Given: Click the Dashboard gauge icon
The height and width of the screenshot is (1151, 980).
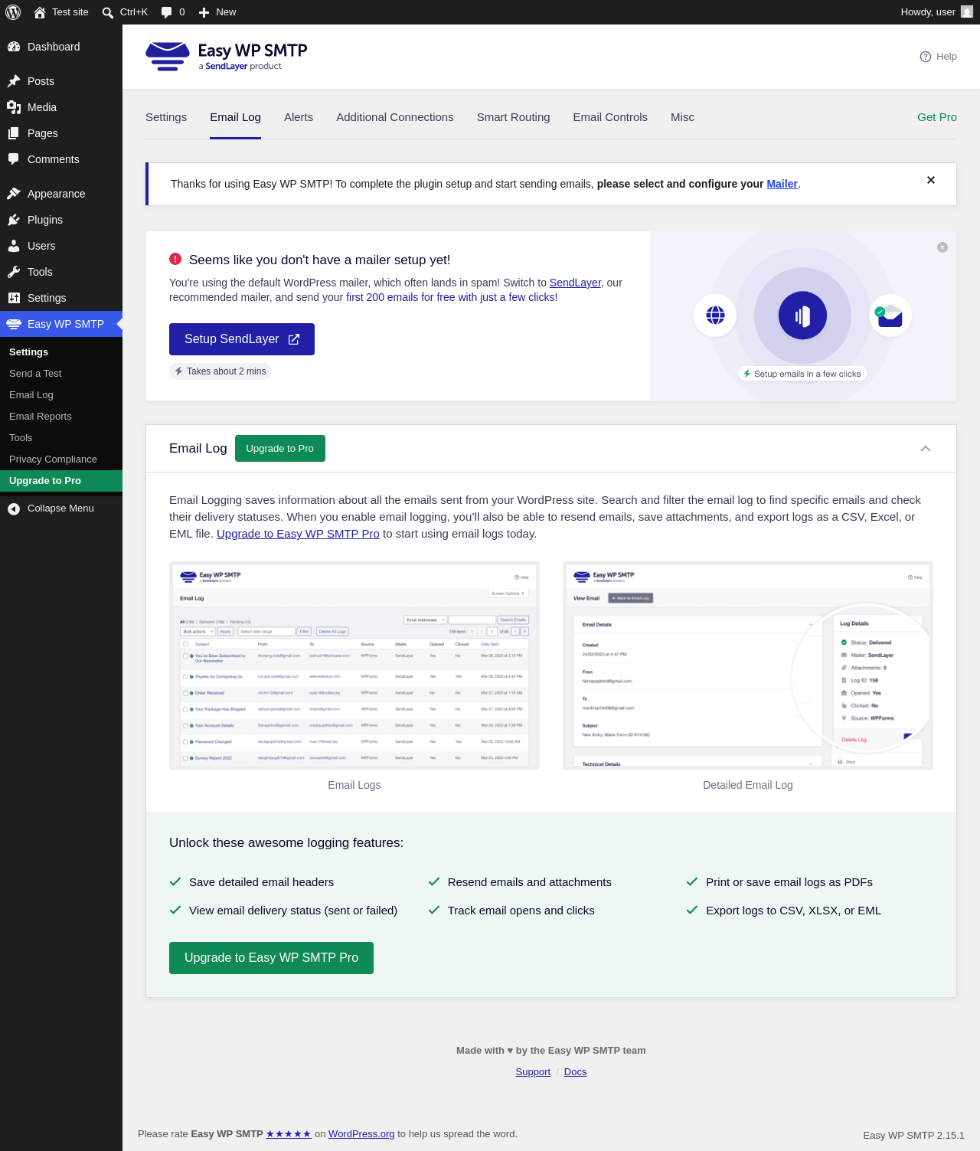Looking at the screenshot, I should (14, 47).
